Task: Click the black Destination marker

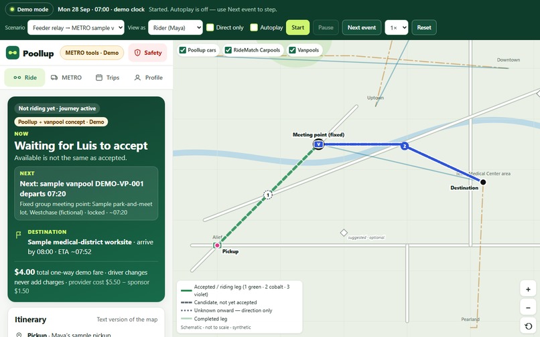Action: coord(483,182)
